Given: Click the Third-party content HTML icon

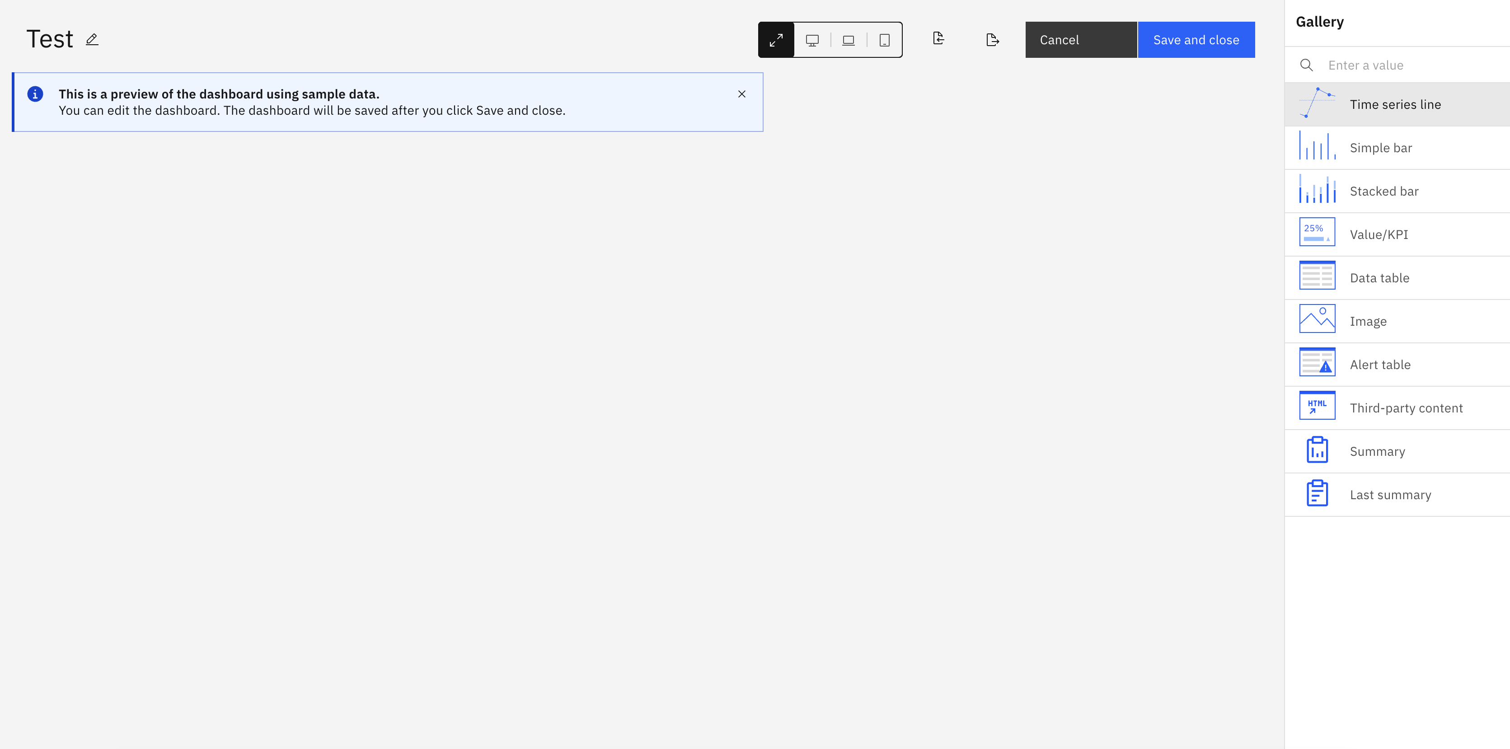Looking at the screenshot, I should pos(1317,406).
